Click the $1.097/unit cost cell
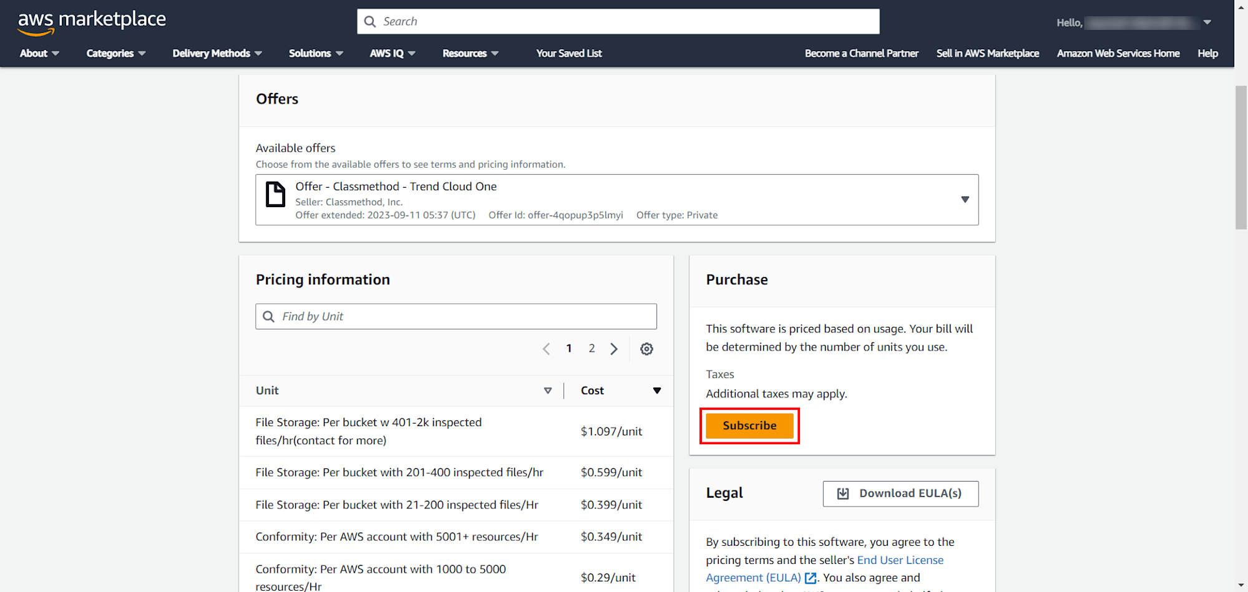The width and height of the screenshot is (1248, 592). click(x=612, y=432)
